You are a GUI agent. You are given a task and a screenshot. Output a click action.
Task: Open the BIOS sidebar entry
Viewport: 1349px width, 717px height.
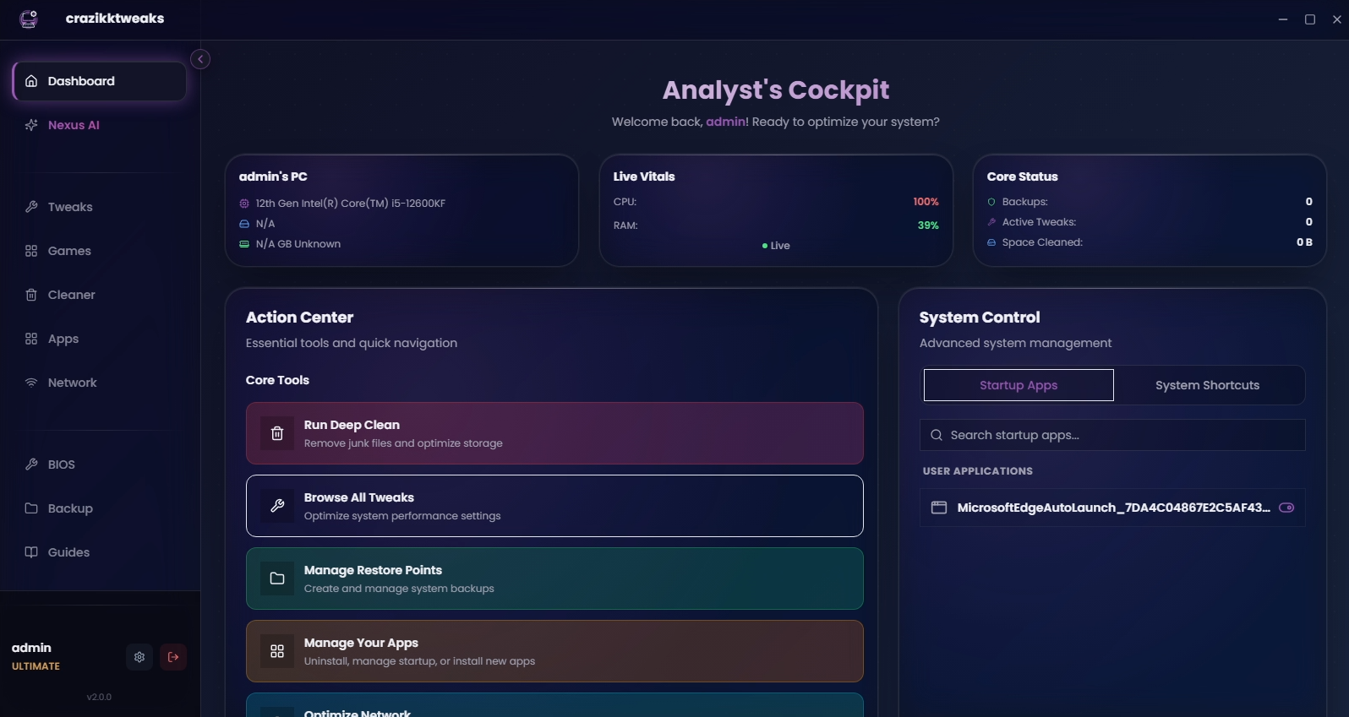click(61, 464)
